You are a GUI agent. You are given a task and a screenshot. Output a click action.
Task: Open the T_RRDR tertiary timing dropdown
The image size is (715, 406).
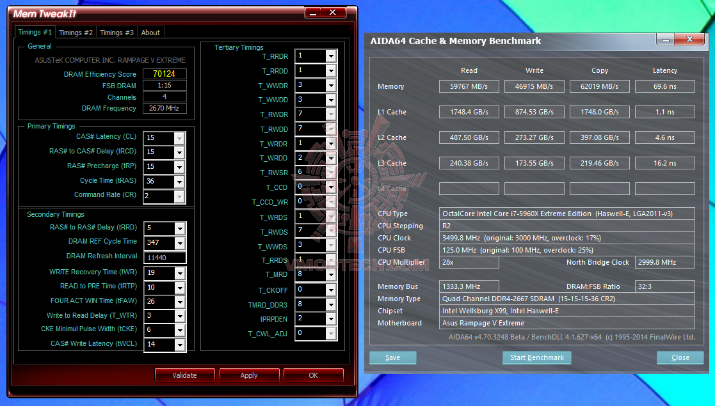331,56
